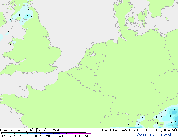Pick the 10 mm legend color cell
This screenshot has height=137, width=178.
pos(37,133)
